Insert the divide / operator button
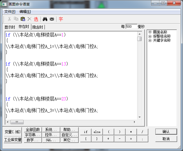Screen dimensions: 183x151 [142, 132]
